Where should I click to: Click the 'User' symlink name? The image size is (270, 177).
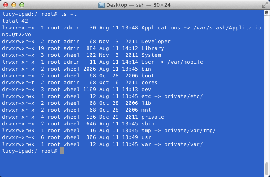(x=148, y=62)
